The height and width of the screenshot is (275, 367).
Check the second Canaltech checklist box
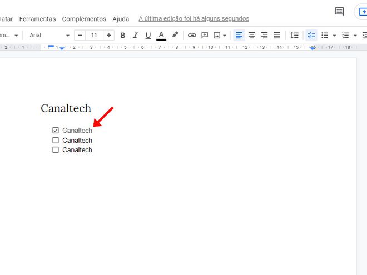56,140
